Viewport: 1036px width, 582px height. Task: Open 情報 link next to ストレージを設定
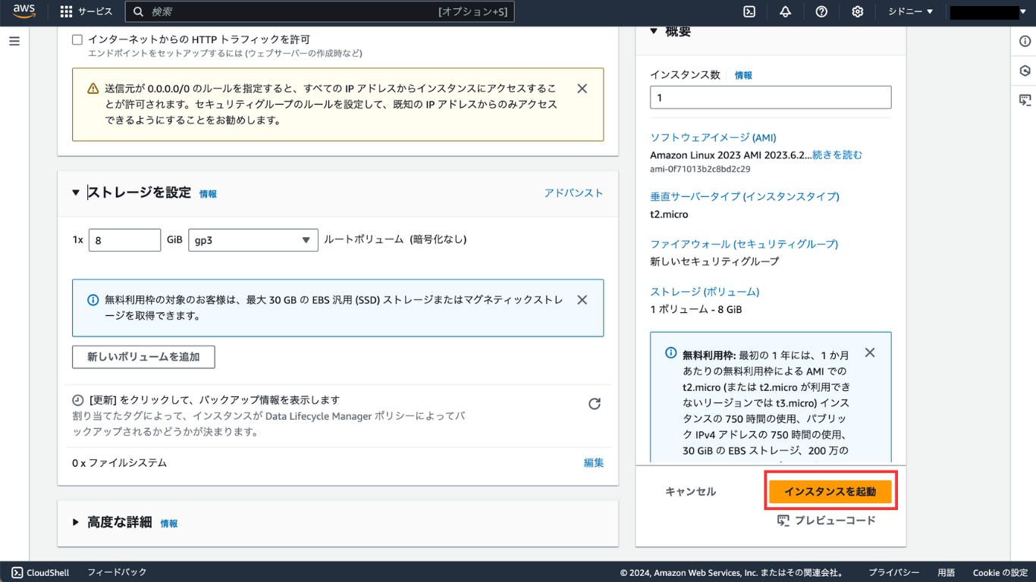tap(208, 194)
